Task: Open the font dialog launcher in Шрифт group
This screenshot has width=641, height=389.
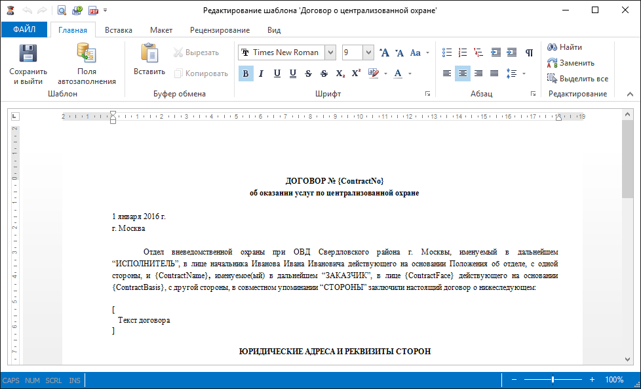Action: tap(427, 94)
